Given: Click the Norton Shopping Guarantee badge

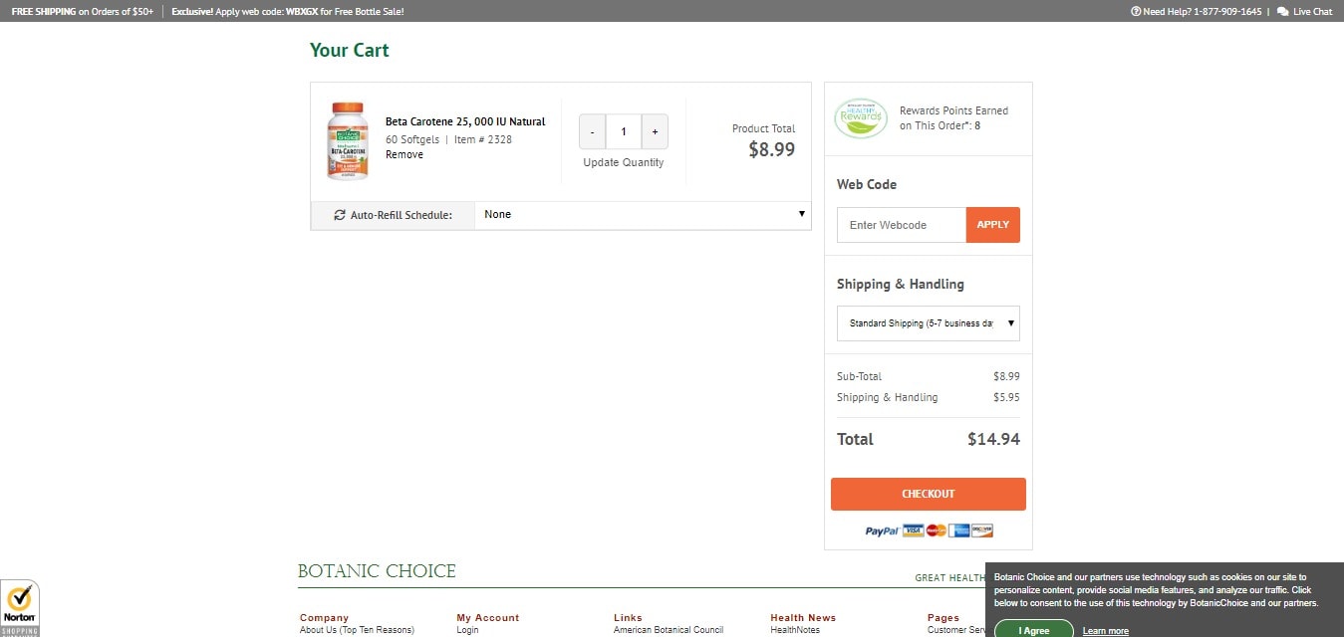Looking at the screenshot, I should coord(20,608).
